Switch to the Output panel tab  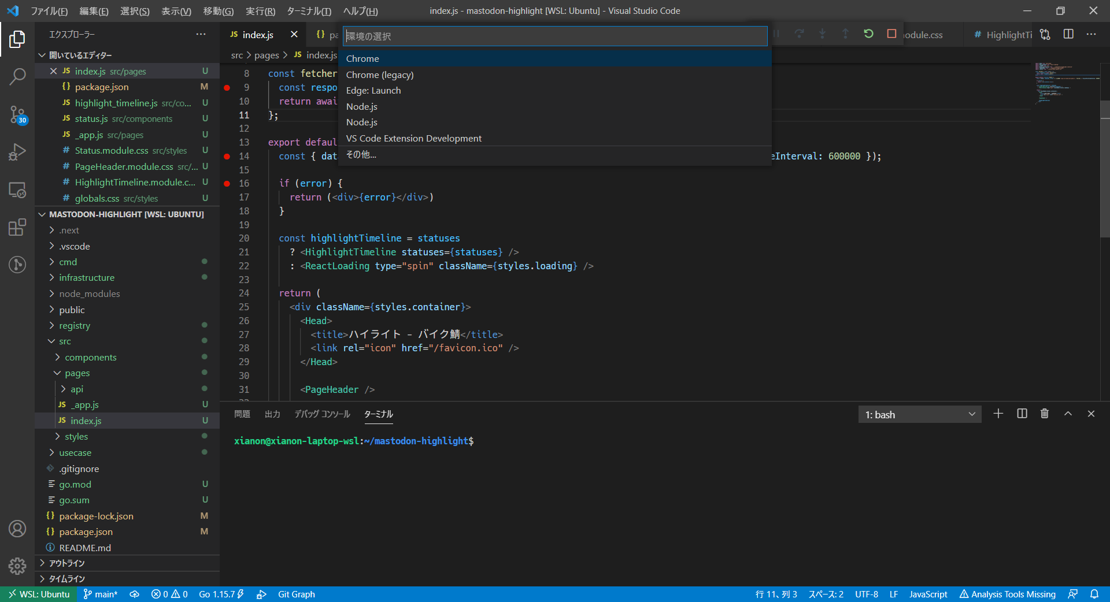272,414
